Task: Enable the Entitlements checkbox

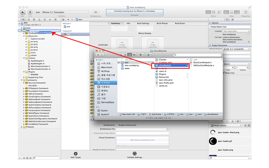Action: tap(117, 125)
